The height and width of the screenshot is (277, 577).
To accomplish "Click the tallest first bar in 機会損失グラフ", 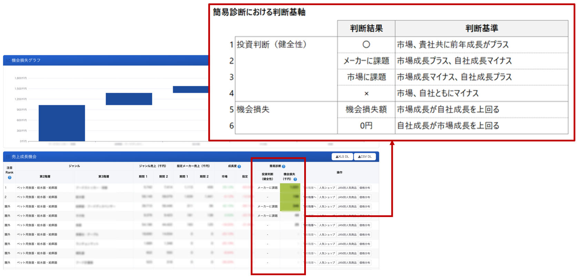I will tap(62, 123).
